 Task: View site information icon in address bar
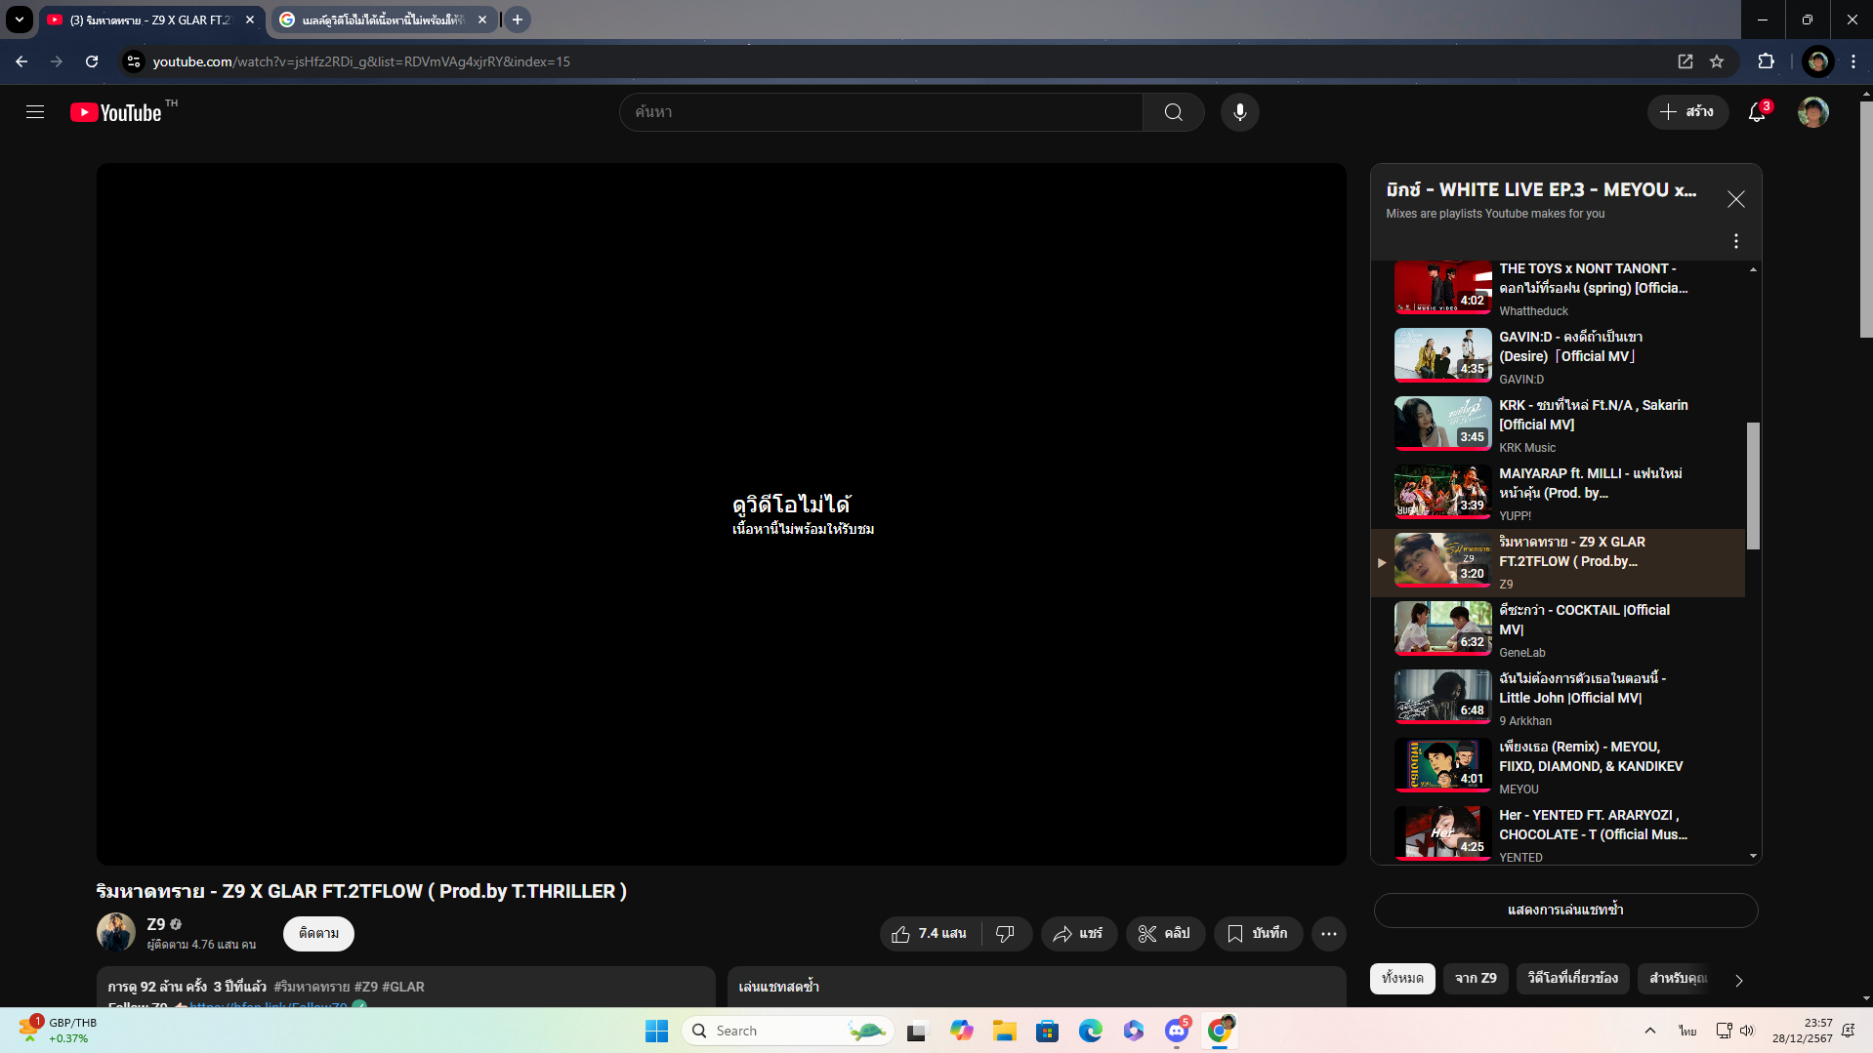[134, 61]
